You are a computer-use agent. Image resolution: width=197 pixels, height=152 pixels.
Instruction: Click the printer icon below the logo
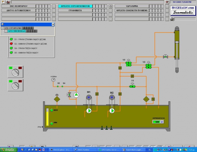click(x=172, y=19)
